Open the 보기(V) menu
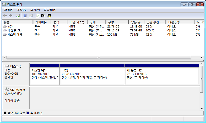This screenshot has width=206, height=123. [35, 10]
